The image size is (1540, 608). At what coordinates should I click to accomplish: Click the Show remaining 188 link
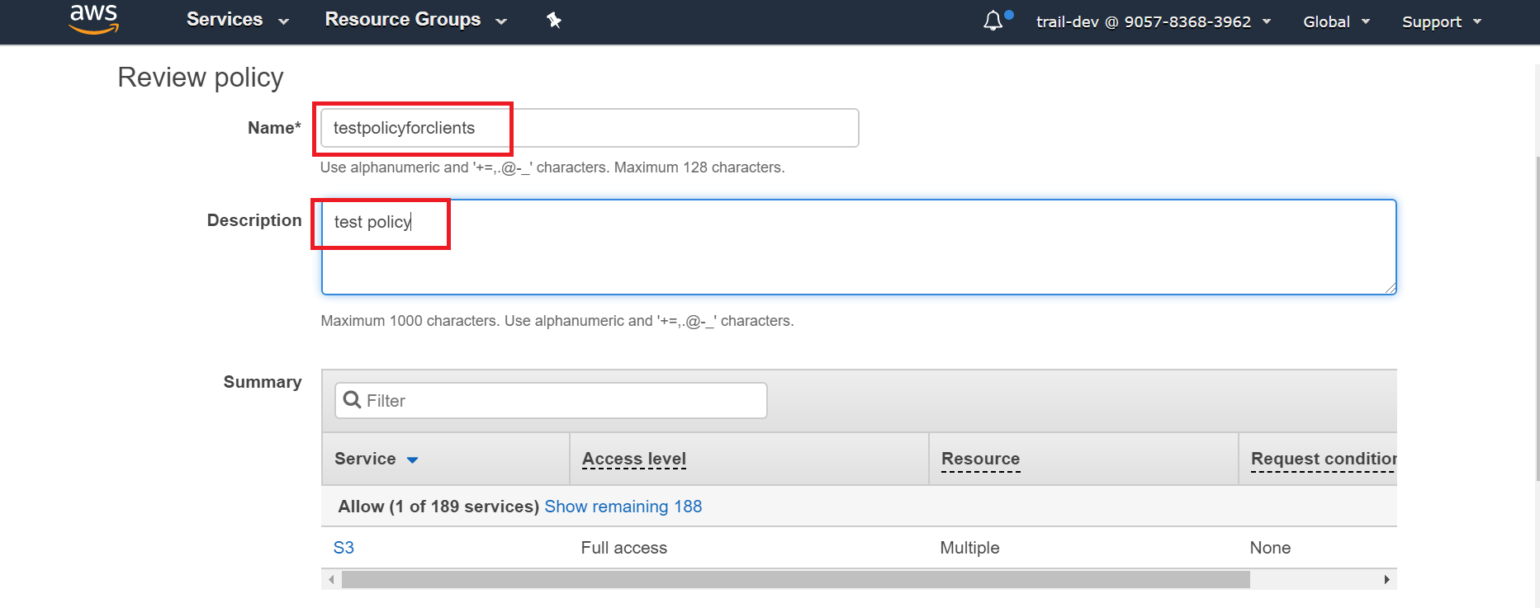[623, 507]
